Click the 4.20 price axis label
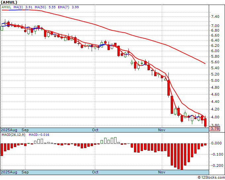The image size is (225, 180). [x=215, y=109]
